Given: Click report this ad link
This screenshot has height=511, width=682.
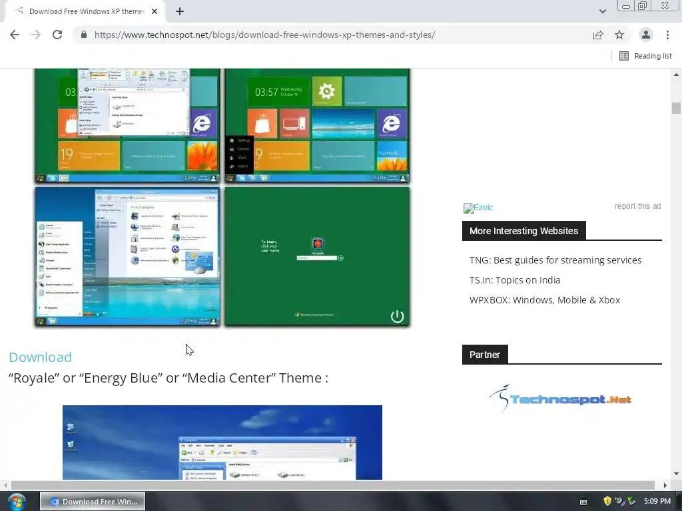Looking at the screenshot, I should click(637, 206).
